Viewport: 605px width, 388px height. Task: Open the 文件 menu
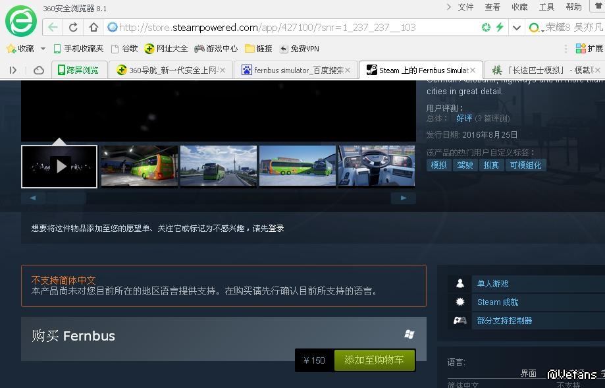(x=465, y=7)
